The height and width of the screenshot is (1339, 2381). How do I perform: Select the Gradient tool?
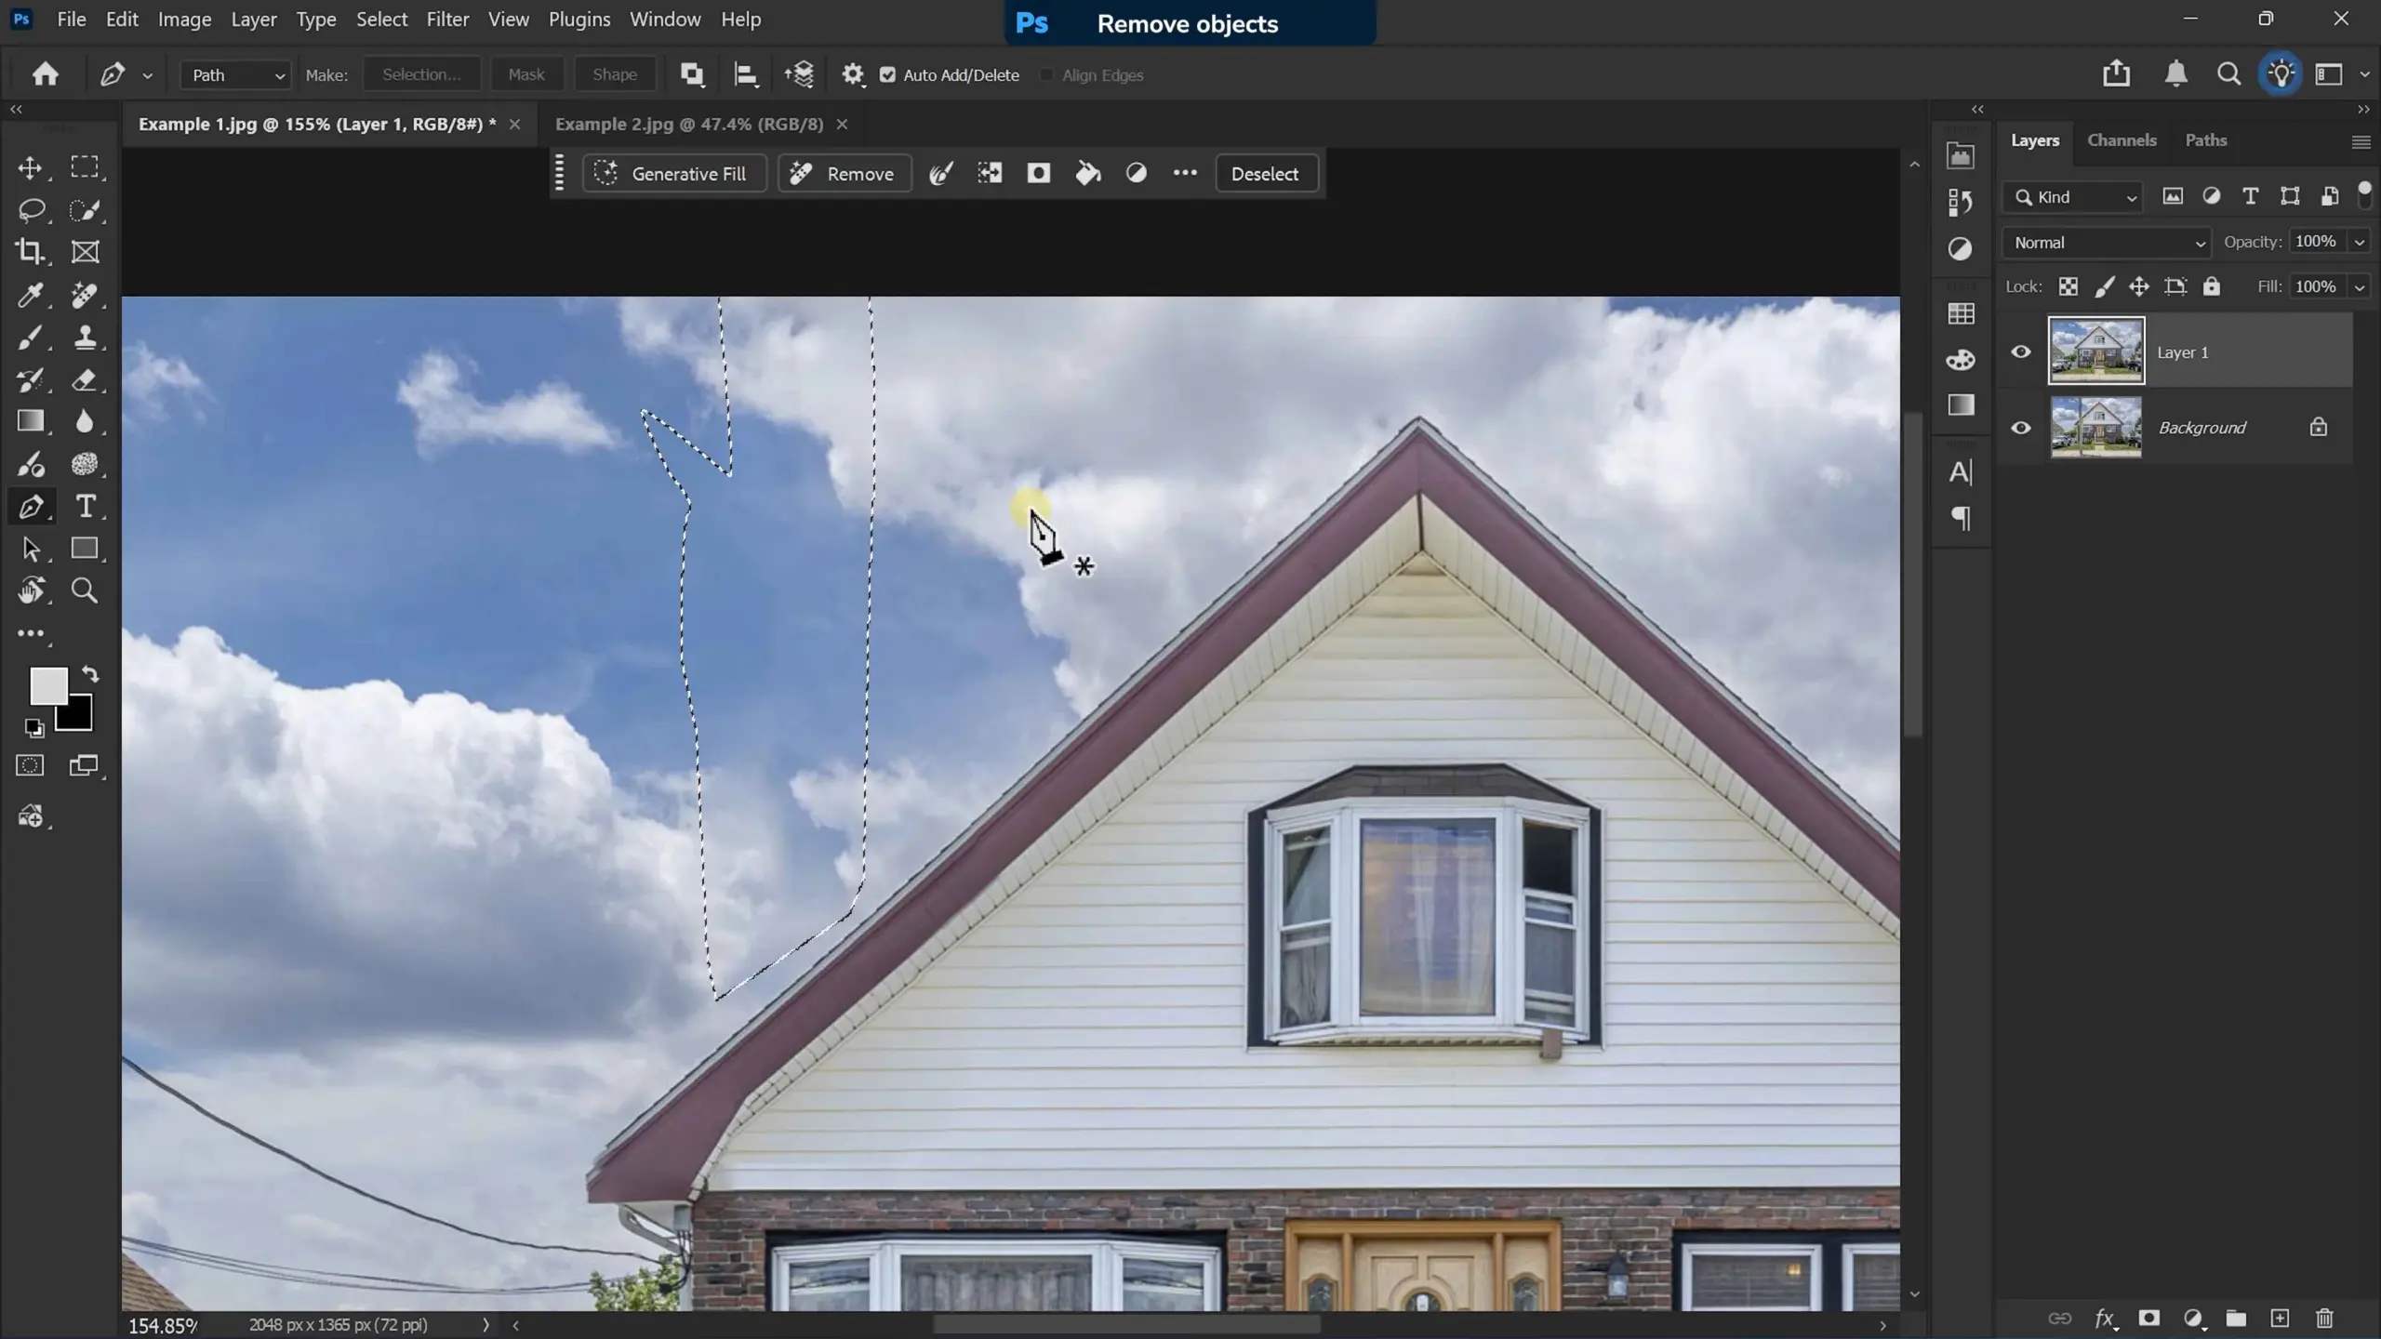[30, 421]
